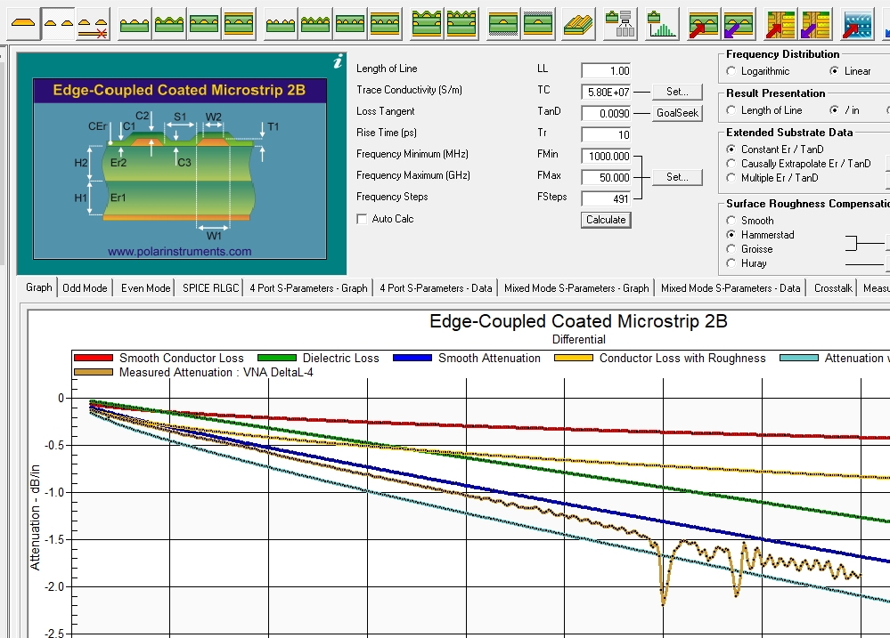This screenshot has height=638, width=890.
Task: Open the Crosstalk tab
Action: tap(833, 288)
